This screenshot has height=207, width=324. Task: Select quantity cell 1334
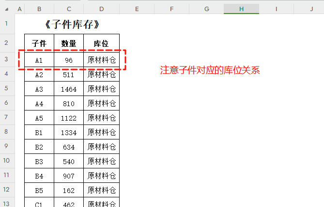coord(69,132)
